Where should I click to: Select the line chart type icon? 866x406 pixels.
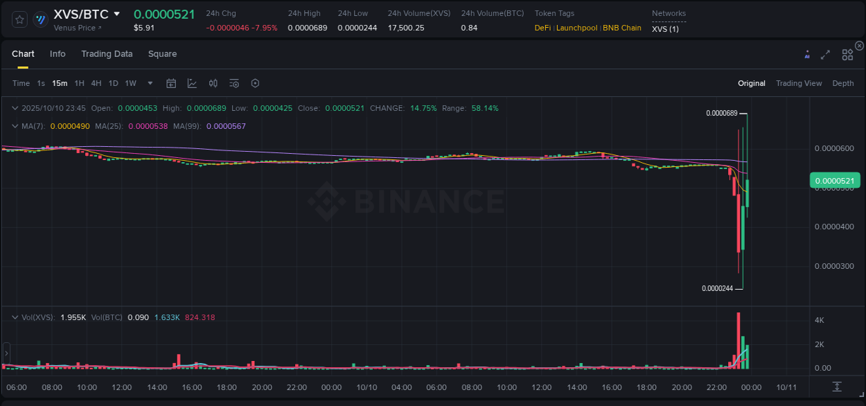(x=192, y=83)
